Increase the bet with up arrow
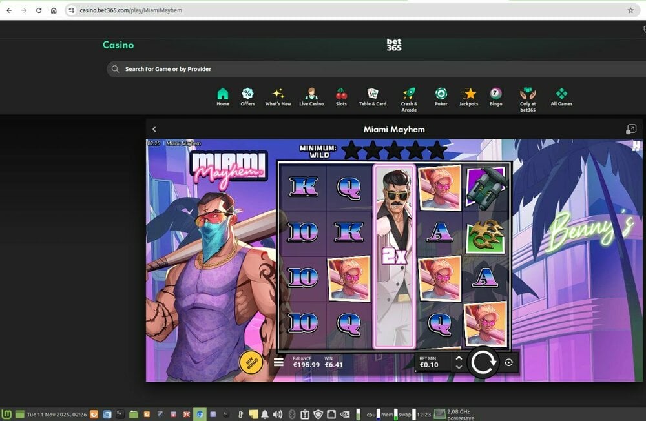646x421 pixels. [x=459, y=358]
